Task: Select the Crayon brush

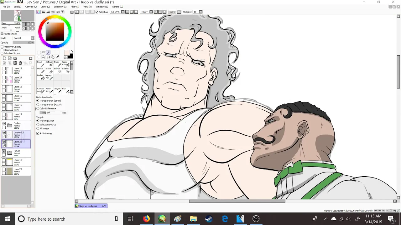Action: [57, 90]
